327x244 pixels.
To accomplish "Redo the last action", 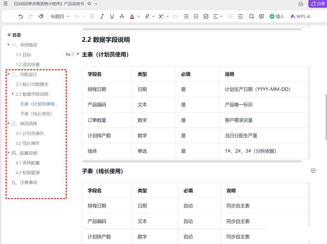I will [x=30, y=17].
